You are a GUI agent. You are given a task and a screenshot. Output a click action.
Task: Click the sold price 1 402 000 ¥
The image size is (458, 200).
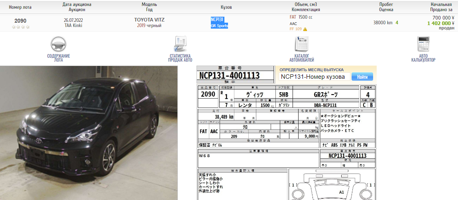(441, 23)
